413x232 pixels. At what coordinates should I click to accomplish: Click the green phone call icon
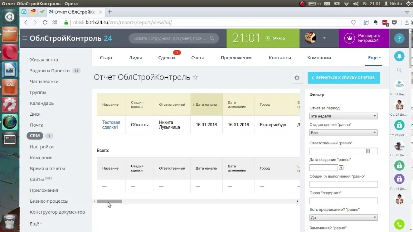point(399,224)
